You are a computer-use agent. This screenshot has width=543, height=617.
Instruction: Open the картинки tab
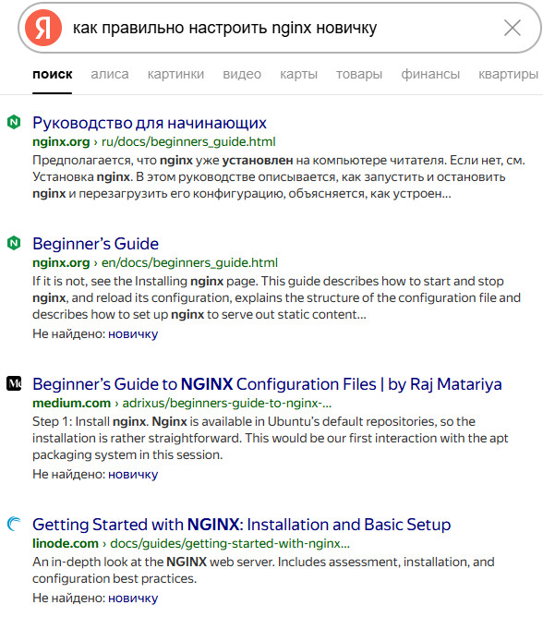click(x=175, y=74)
